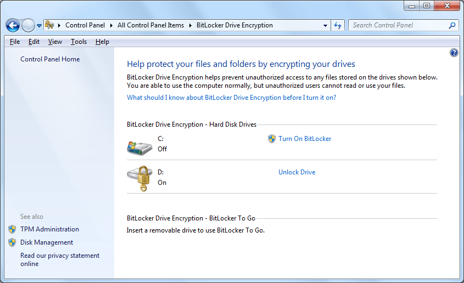Click 'BitLocker Drive Encryption - Hard Disk Drives' heading

click(192, 124)
